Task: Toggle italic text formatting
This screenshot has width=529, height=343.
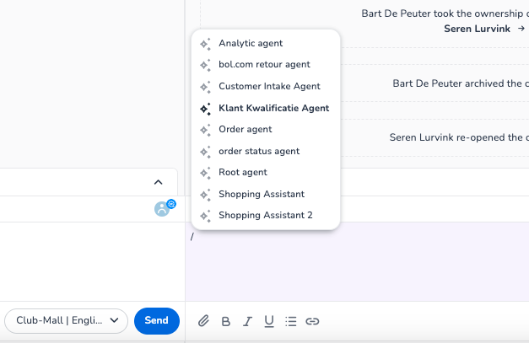Action: click(x=247, y=321)
